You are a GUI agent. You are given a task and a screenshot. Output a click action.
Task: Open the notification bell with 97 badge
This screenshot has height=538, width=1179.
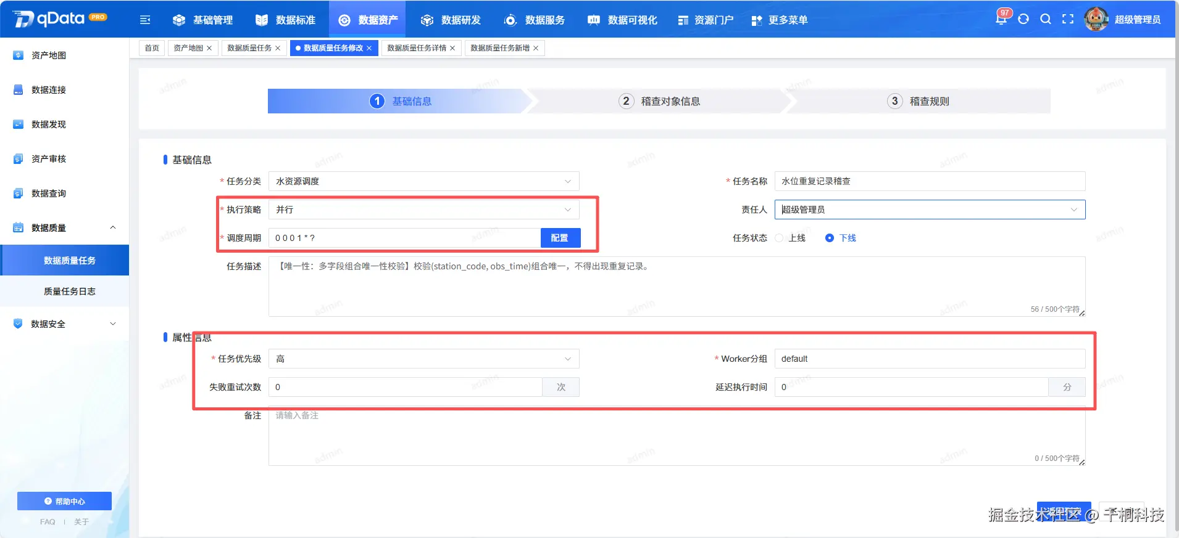[x=1001, y=18]
